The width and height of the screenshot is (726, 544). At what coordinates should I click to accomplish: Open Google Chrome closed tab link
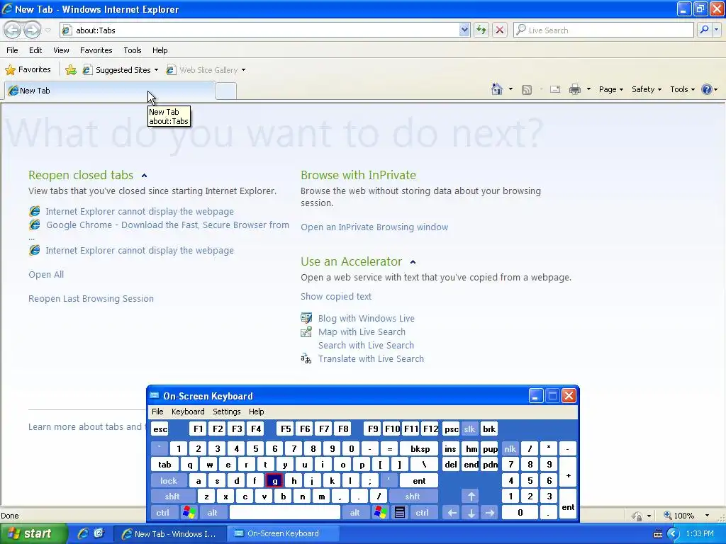click(167, 225)
